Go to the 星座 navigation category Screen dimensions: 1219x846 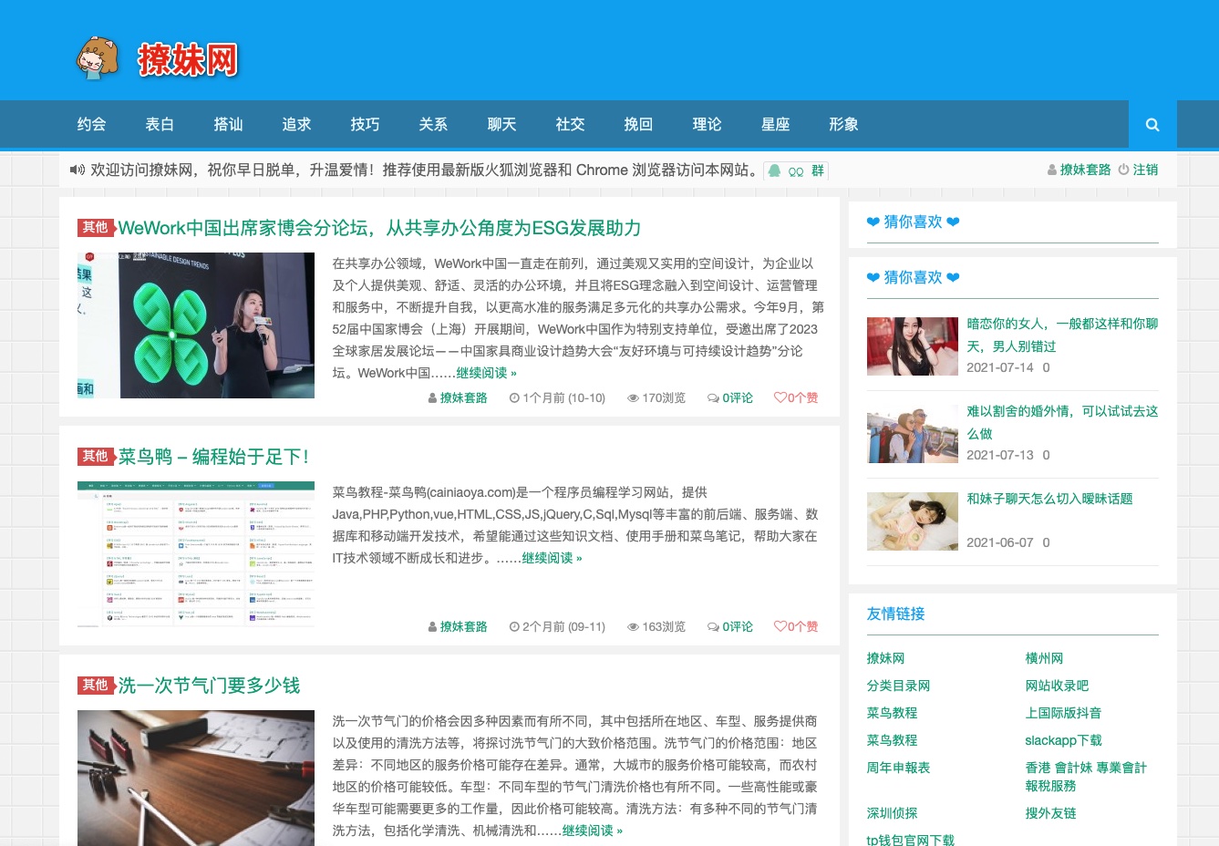[775, 124]
